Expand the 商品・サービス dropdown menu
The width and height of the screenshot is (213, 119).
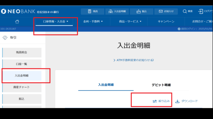point(130,21)
